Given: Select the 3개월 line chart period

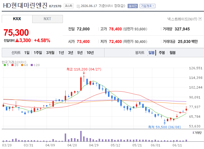Looking at the screenshot, I should click(x=50, y=53).
